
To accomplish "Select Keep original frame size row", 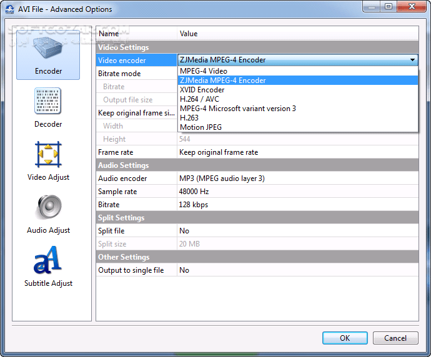I will tap(136, 113).
